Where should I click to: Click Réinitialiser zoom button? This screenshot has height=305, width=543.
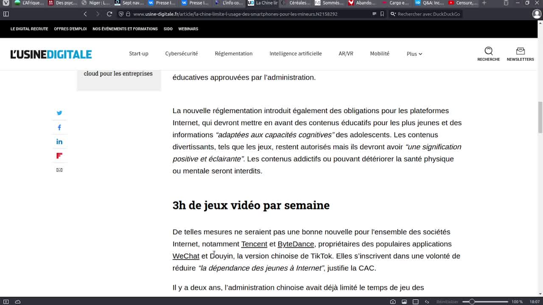coord(447,302)
